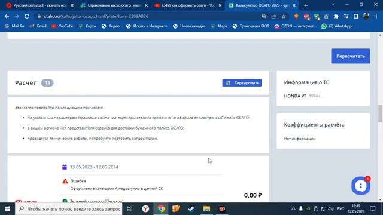
Task: Open the WhatsApp bookmark
Action: click(336, 26)
